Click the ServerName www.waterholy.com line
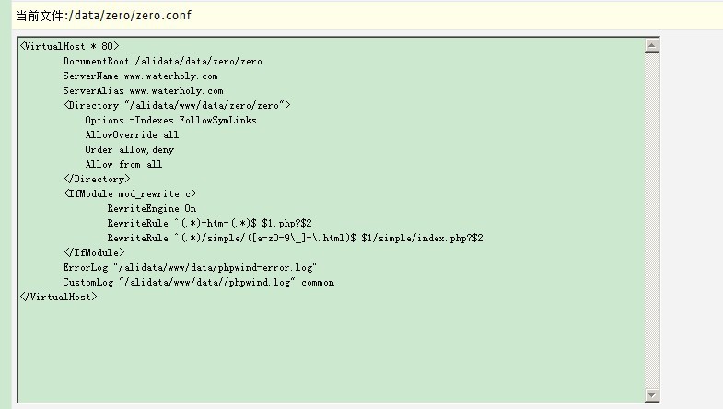This screenshot has height=409, width=723. coord(140,76)
